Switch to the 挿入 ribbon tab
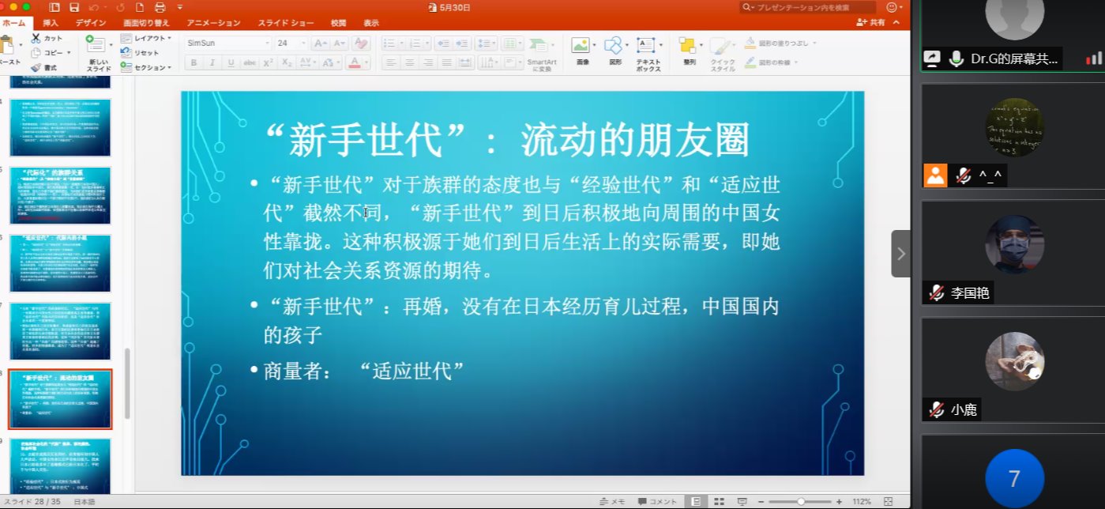This screenshot has width=1105, height=509. 51,23
